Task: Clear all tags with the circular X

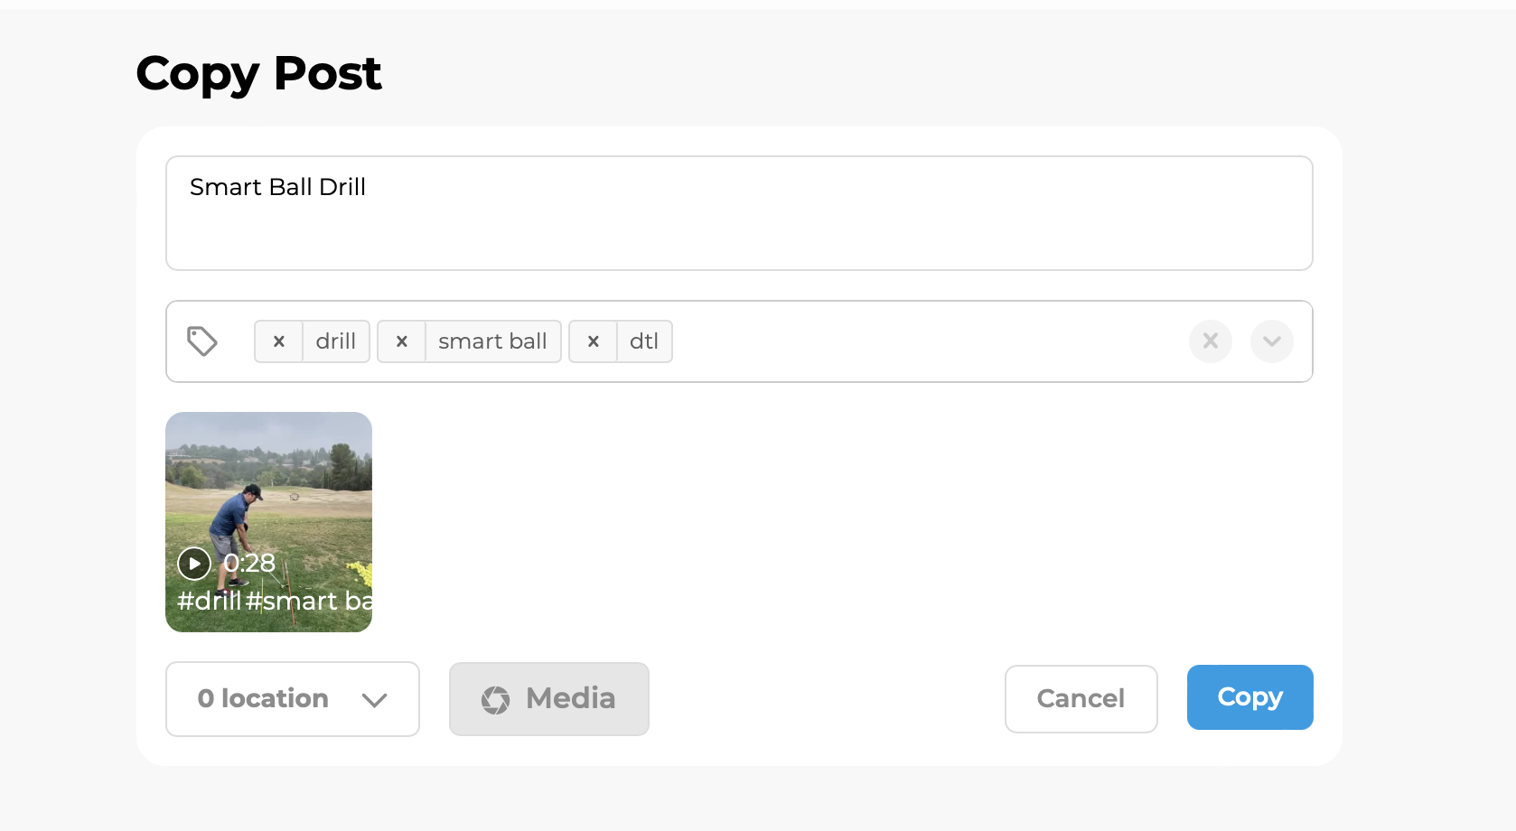Action: click(1211, 341)
